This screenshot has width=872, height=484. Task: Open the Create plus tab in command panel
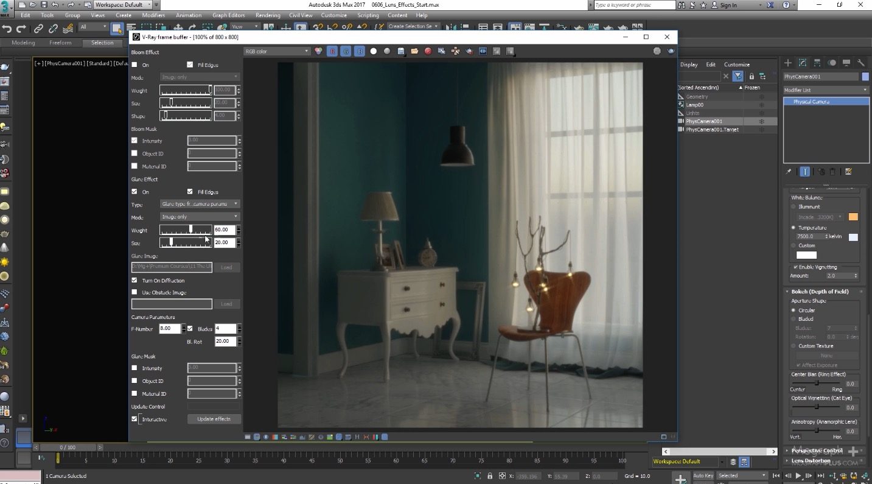[788, 63]
